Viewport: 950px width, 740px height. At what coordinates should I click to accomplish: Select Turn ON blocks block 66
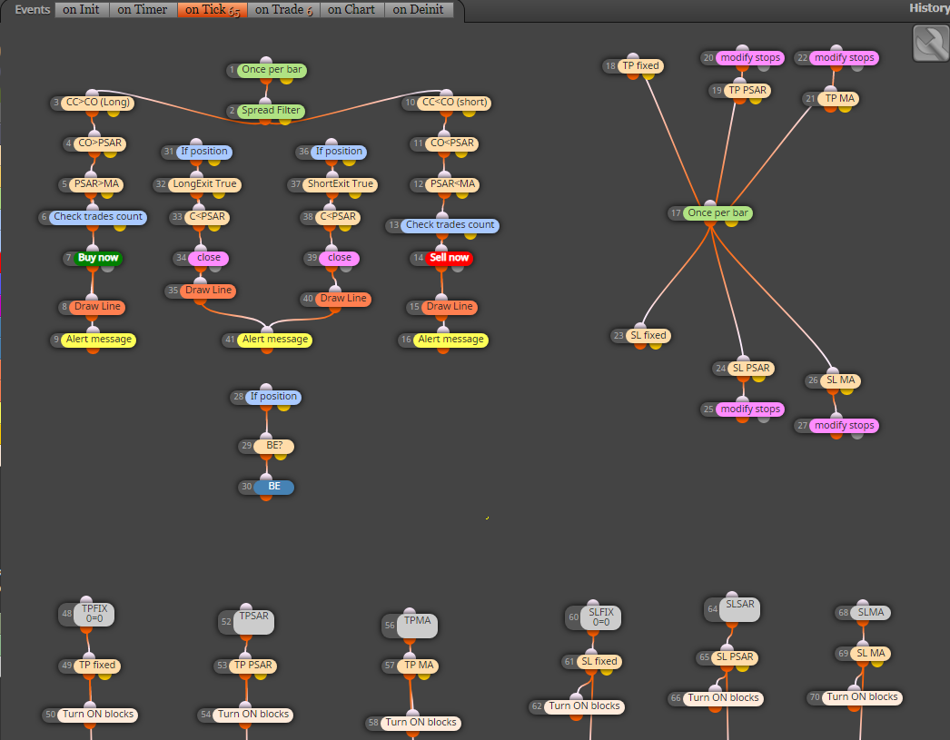723,698
